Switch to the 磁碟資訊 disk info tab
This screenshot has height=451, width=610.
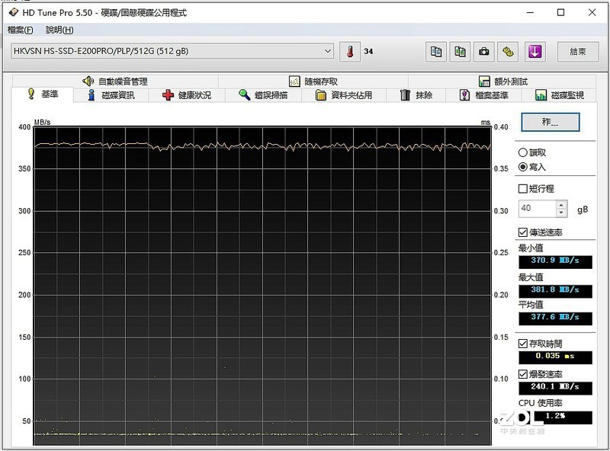coord(113,94)
